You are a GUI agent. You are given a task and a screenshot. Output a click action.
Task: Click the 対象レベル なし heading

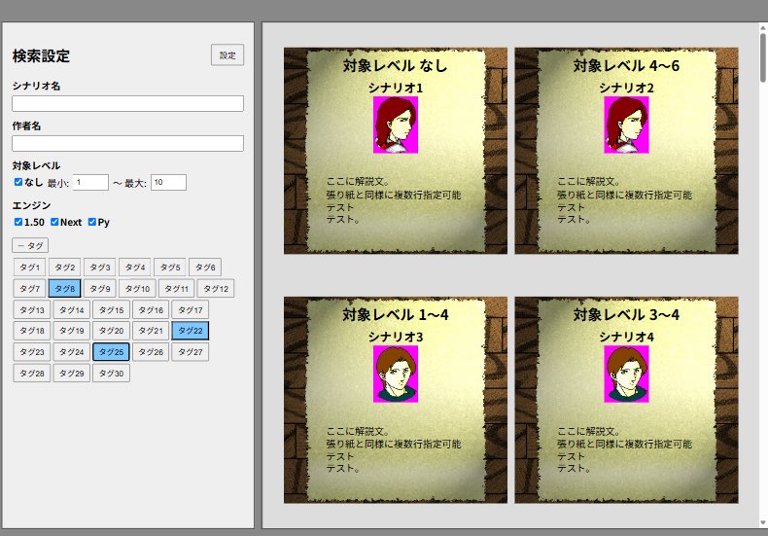(x=396, y=65)
